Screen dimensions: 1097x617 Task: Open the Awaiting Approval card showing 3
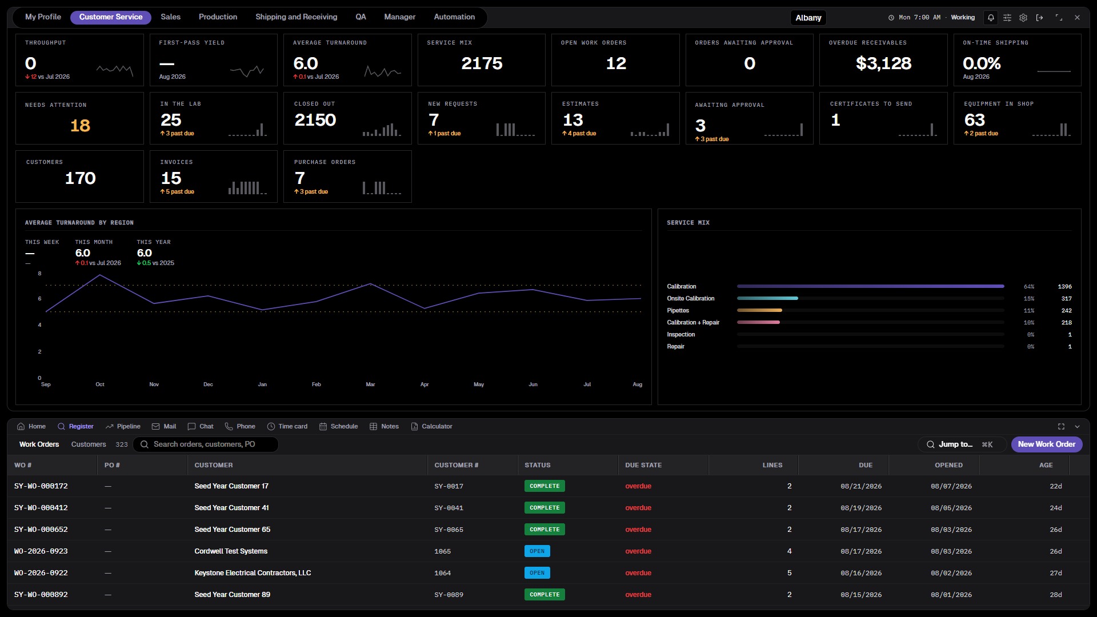click(750, 118)
